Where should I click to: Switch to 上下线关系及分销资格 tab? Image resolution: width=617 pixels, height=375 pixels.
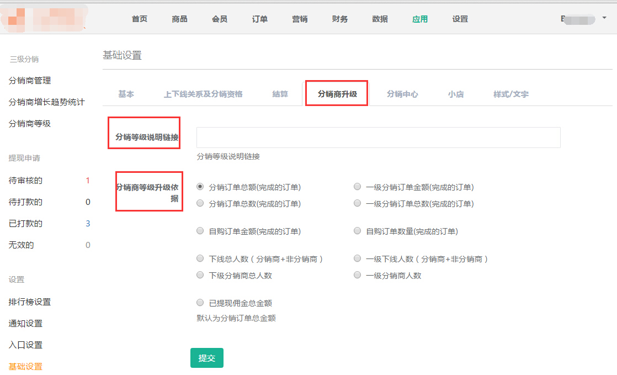click(203, 94)
